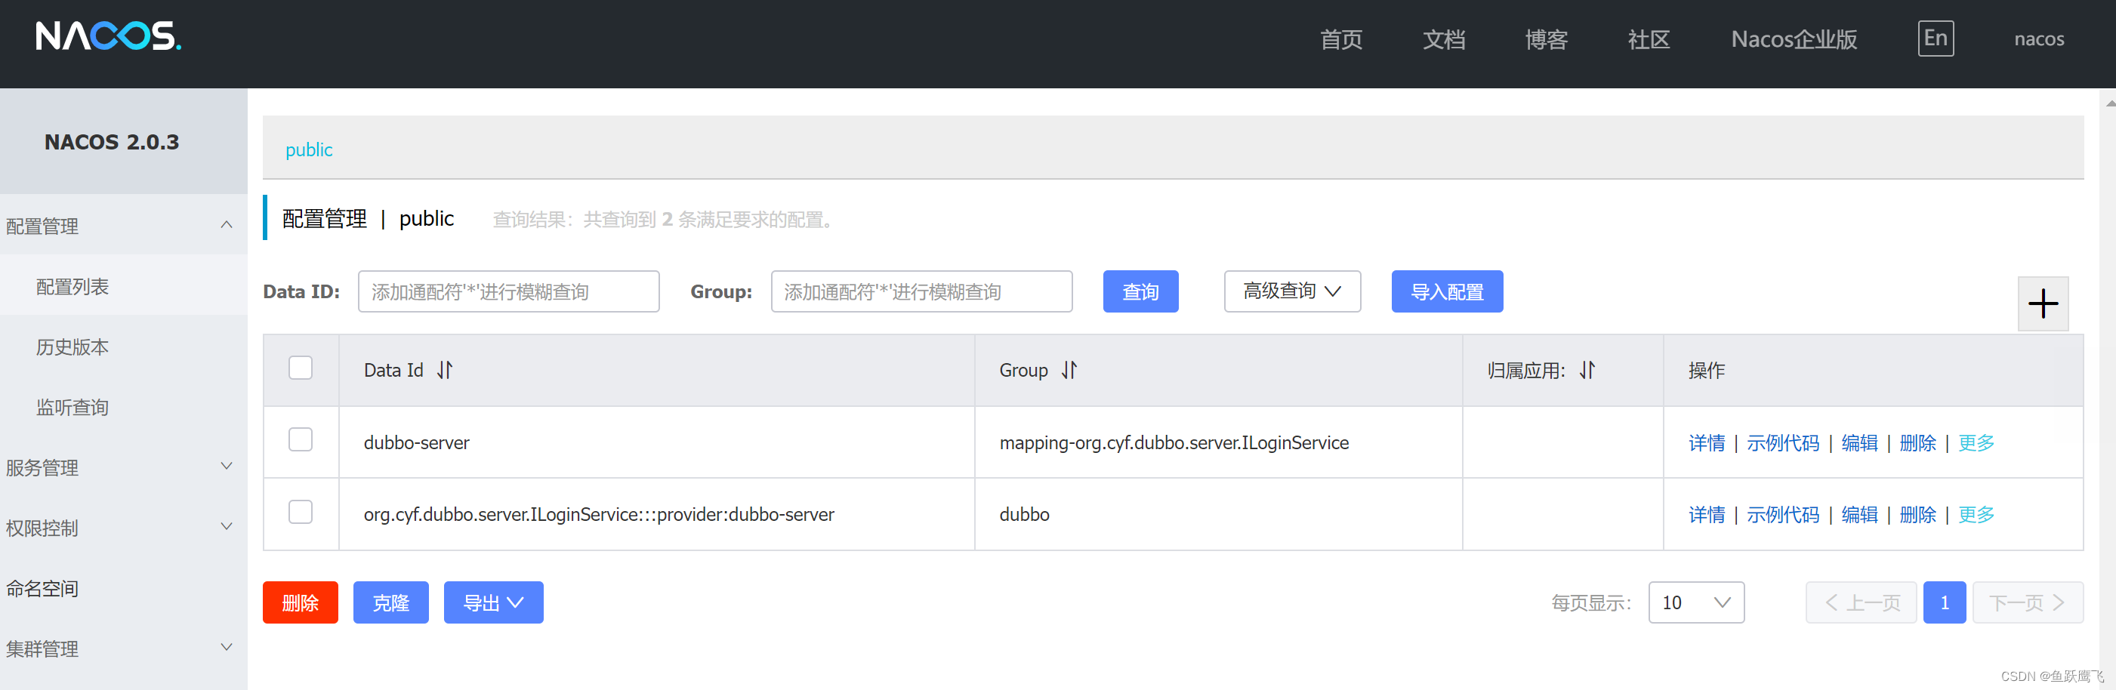Click the page scrollbar up arrow
The width and height of the screenshot is (2116, 690).
coord(2109,103)
